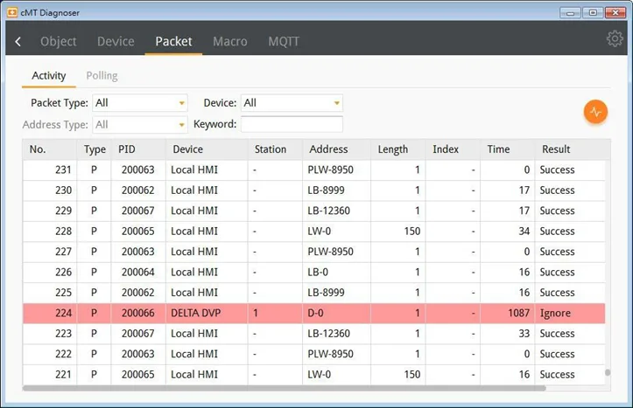The height and width of the screenshot is (408, 633).
Task: Sort by the No. column header
Action: pos(50,149)
